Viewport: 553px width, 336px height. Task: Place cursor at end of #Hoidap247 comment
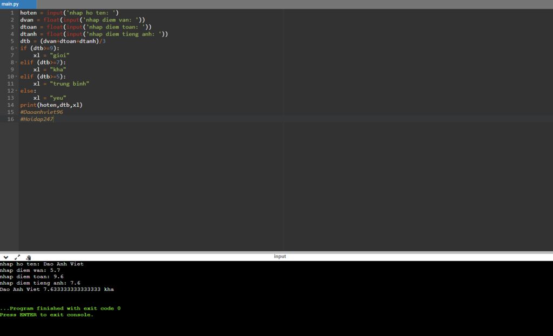point(53,119)
